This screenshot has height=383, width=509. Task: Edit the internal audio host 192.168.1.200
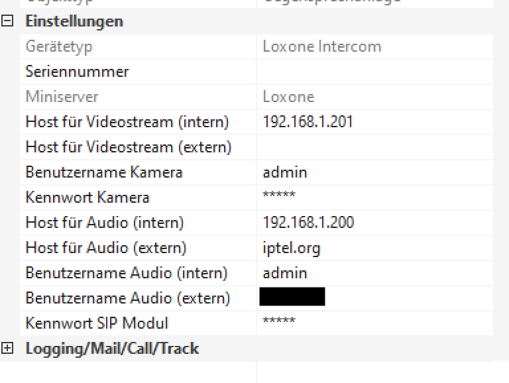coord(308,223)
